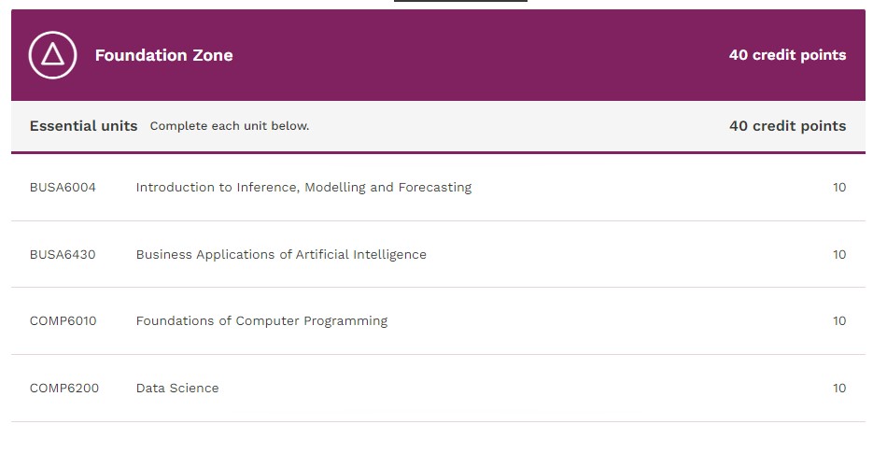Open the BUSA6430 unit code

click(x=63, y=255)
